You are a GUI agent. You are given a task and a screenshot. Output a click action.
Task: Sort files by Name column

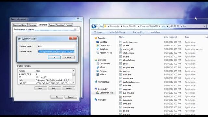tap(122, 37)
